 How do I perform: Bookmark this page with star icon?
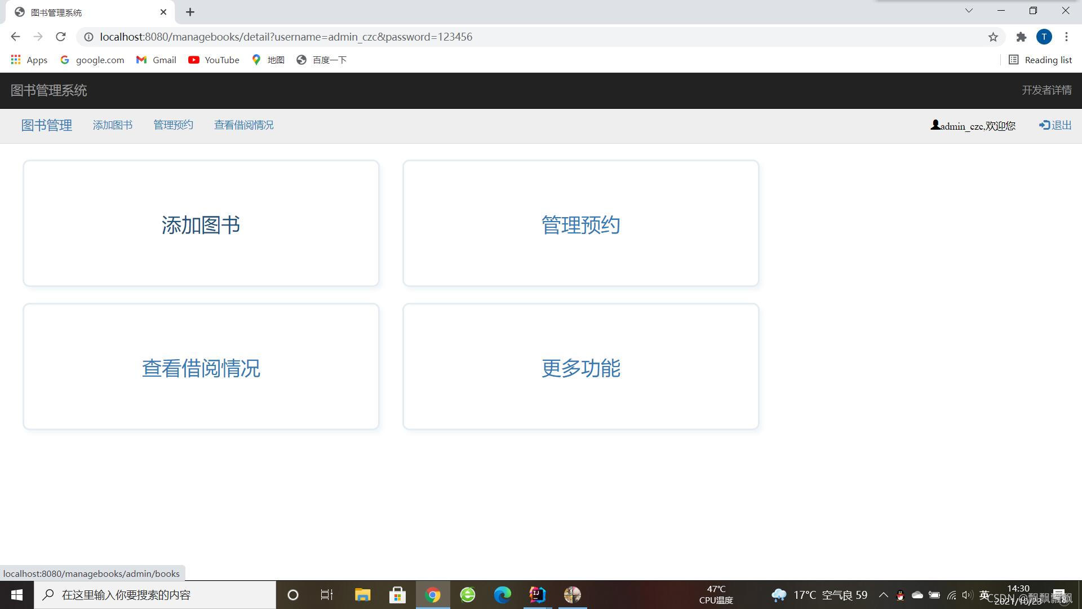(x=993, y=37)
